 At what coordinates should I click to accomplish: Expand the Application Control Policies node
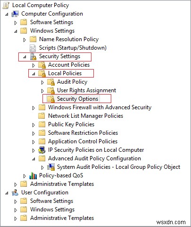point(33,142)
